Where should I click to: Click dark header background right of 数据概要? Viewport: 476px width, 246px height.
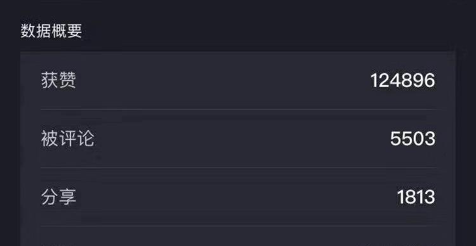coord(273,31)
